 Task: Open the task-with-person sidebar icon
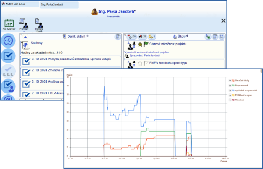click(8, 86)
